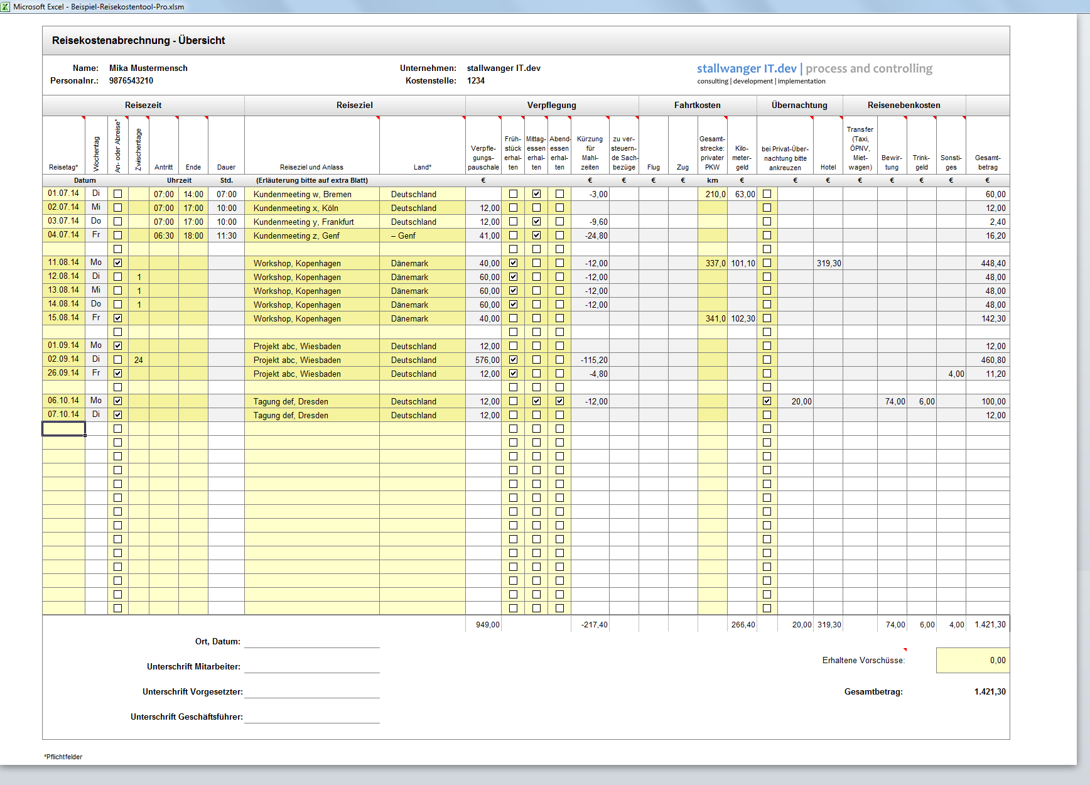The height and width of the screenshot is (785, 1090).
Task: Click the Excel icon in the title bar
Action: (x=6, y=7)
